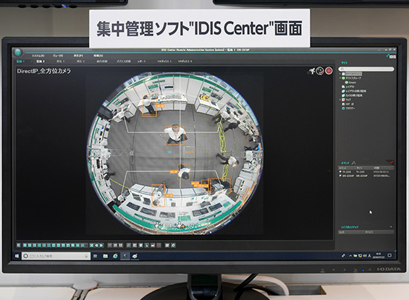Open Internet Explorer from the taskbar

click(x=115, y=256)
